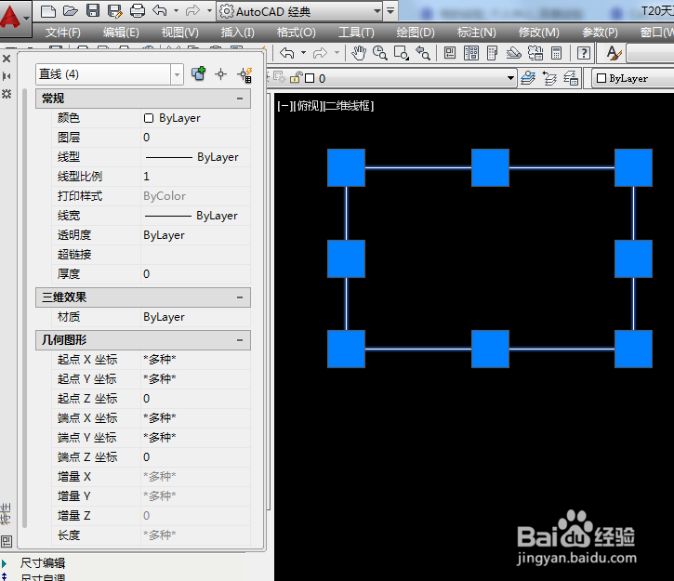674x581 pixels.
Task: Click the [俯视] view control label
Action: coord(309,106)
